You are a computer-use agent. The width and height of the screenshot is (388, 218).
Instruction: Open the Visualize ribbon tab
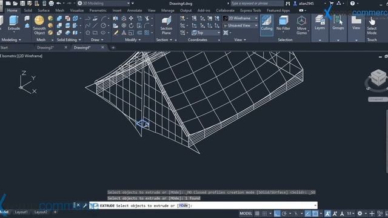77,10
